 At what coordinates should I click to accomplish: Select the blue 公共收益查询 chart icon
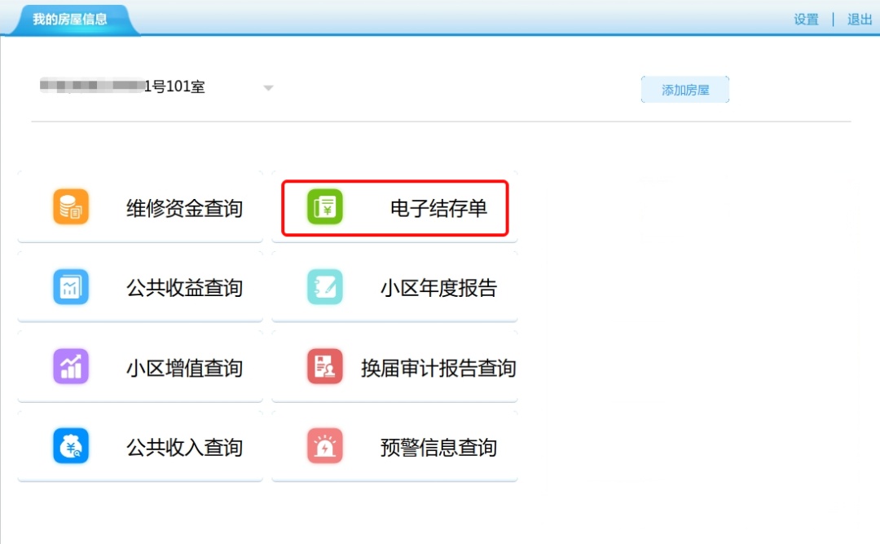(71, 286)
